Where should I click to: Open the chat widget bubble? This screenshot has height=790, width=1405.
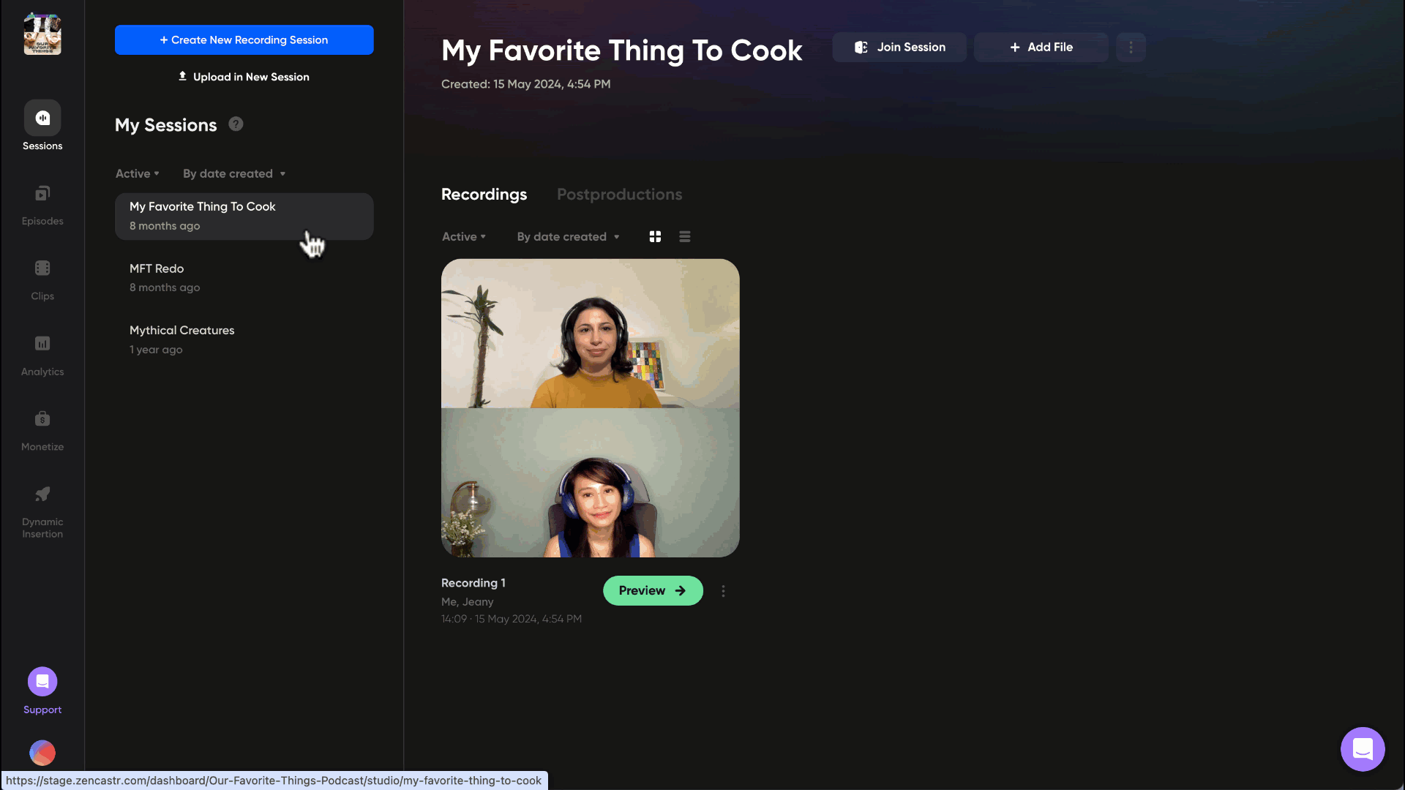pos(1362,749)
